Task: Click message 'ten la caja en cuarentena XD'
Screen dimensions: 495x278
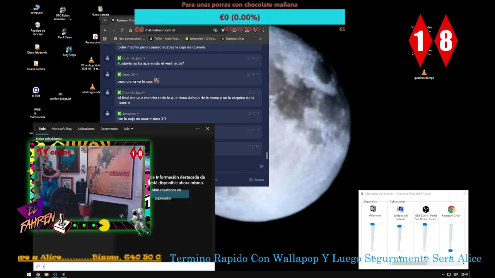Action: (x=142, y=119)
